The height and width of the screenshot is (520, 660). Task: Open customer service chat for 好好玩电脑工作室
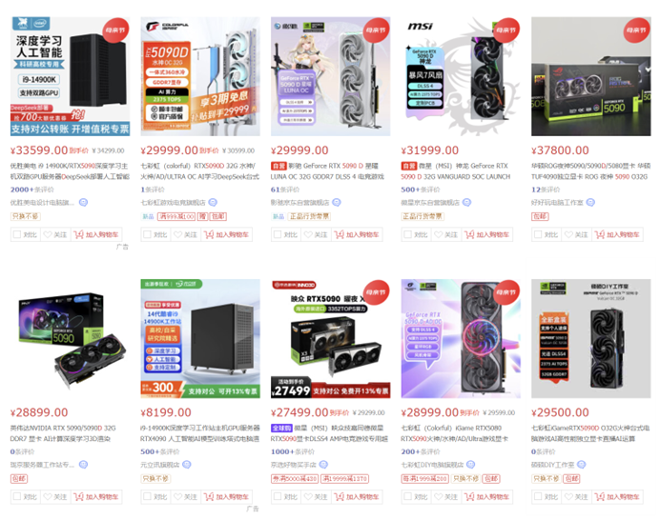coord(590,203)
